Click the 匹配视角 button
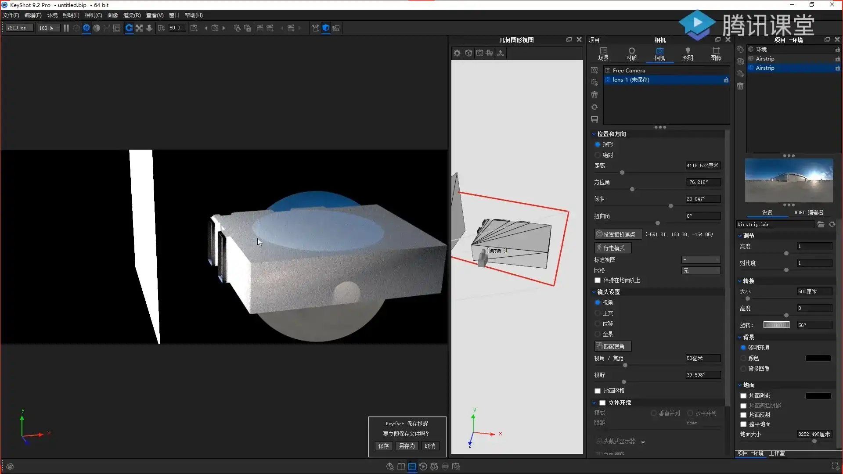The width and height of the screenshot is (843, 474). 613,346
